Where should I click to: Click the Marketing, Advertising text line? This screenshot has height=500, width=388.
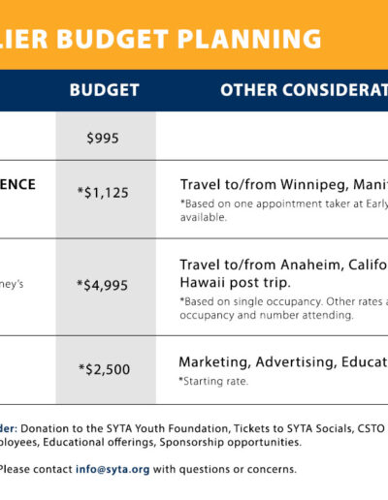(283, 362)
